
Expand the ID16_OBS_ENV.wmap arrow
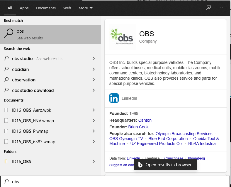pyautogui.click(x=94, y=120)
